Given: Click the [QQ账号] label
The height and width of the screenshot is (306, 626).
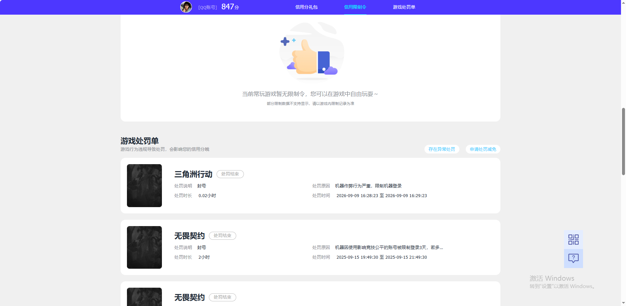Looking at the screenshot, I should [x=208, y=7].
